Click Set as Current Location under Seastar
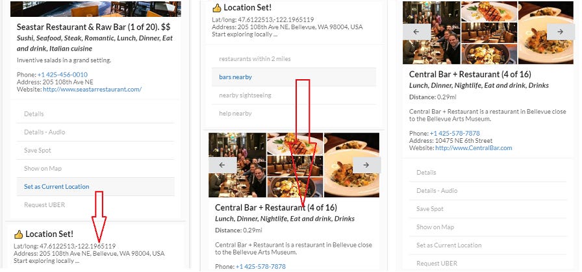Image resolution: width=582 pixels, height=272 pixels. (x=95, y=187)
